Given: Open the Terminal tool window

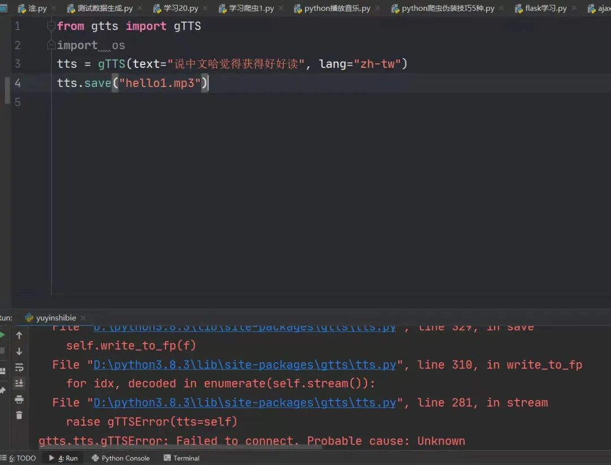Looking at the screenshot, I should [182, 458].
